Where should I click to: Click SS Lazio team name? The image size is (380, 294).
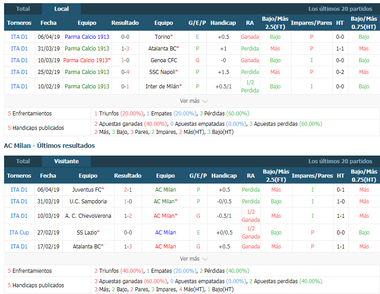point(88,233)
